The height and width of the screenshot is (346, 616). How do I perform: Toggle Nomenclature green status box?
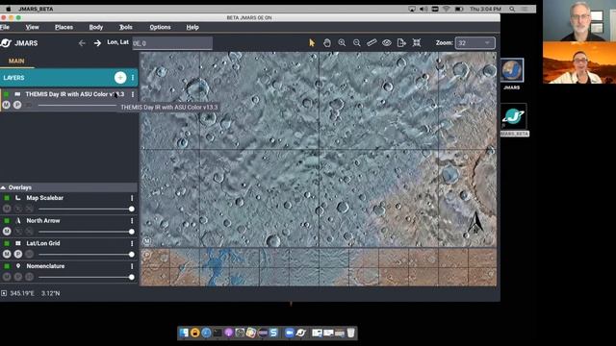7,266
